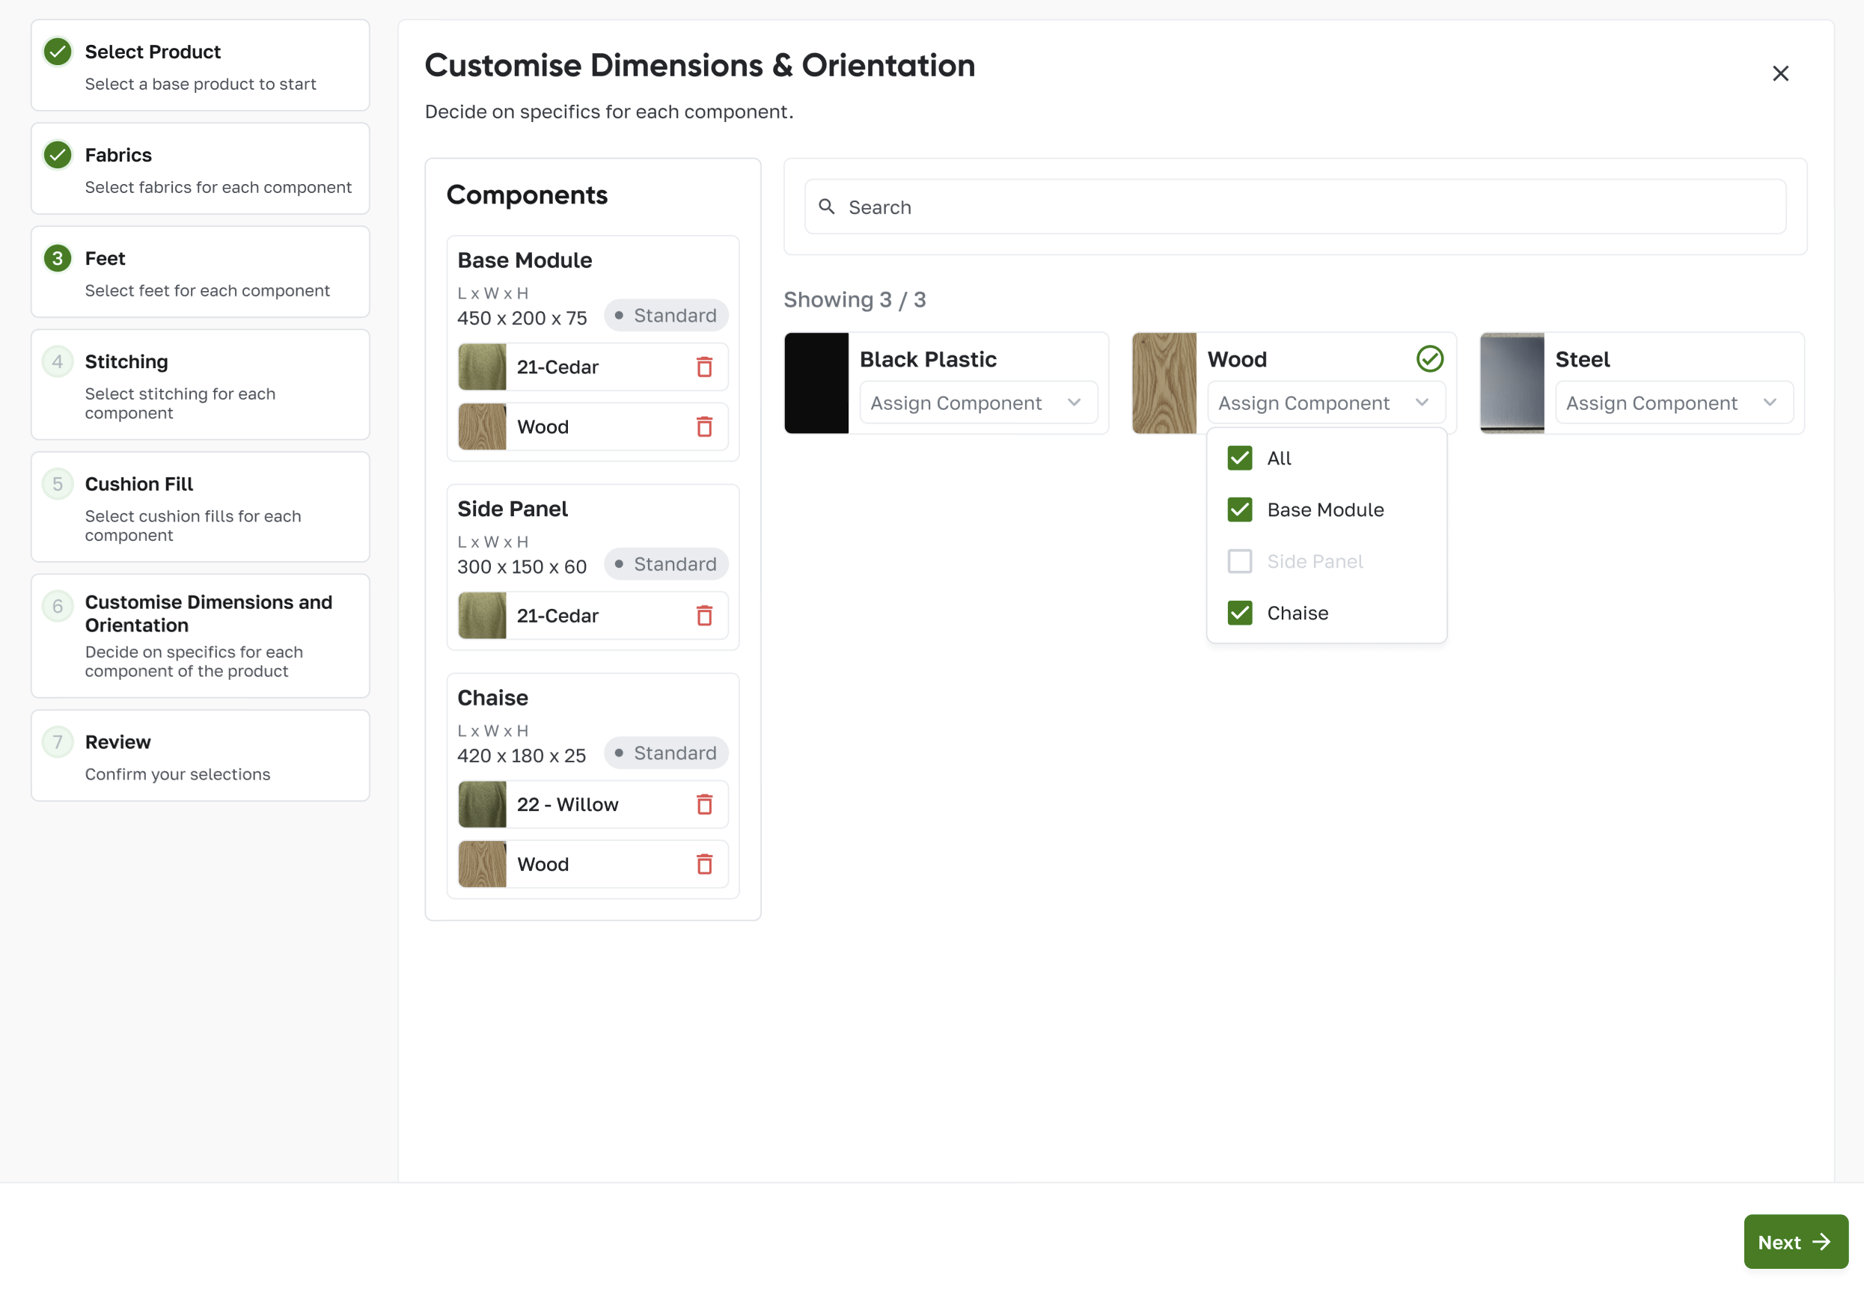Click the Wood selected checkmark icon
Viewport: 1864px width, 1298px height.
click(x=1428, y=359)
